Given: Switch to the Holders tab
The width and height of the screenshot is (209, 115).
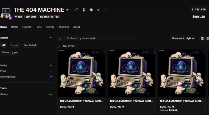Looking at the screenshot, I should 27,27.
